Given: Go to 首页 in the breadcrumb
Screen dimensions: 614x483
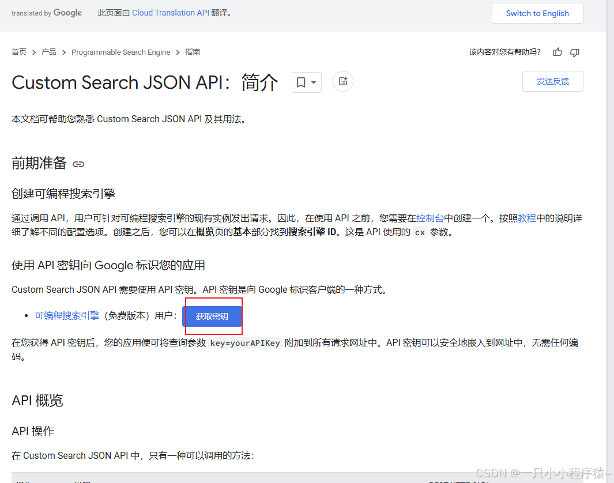Looking at the screenshot, I should 19,52.
